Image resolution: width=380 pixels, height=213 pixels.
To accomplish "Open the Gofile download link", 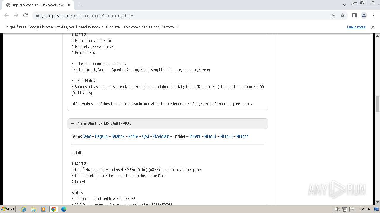I will 133,136.
